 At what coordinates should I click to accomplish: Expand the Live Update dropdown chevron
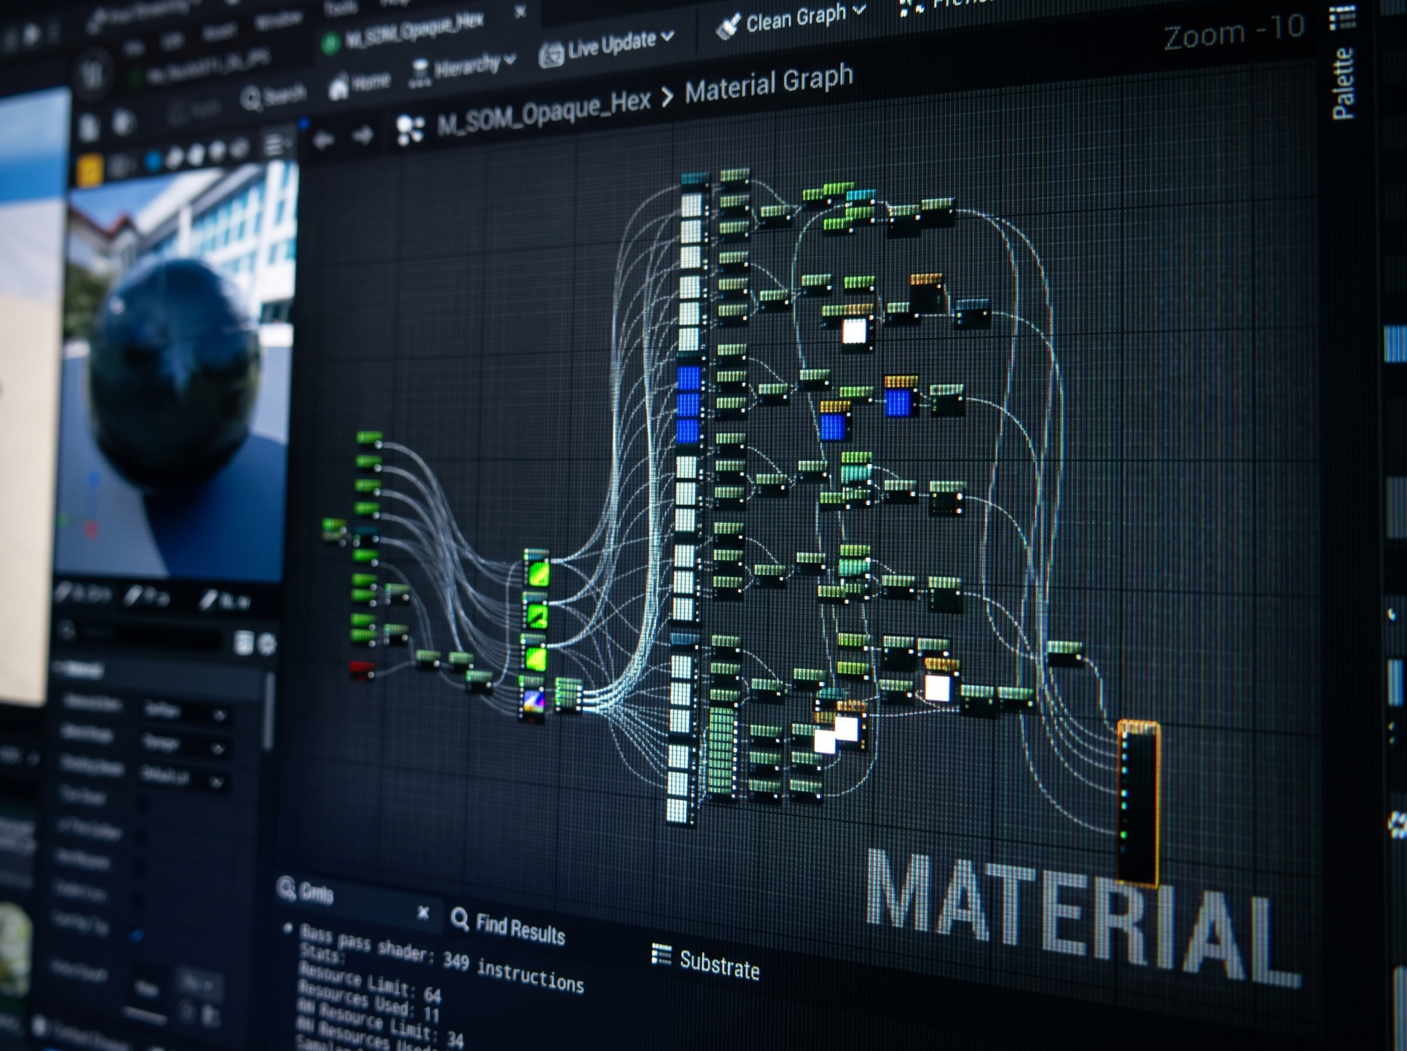click(x=667, y=36)
